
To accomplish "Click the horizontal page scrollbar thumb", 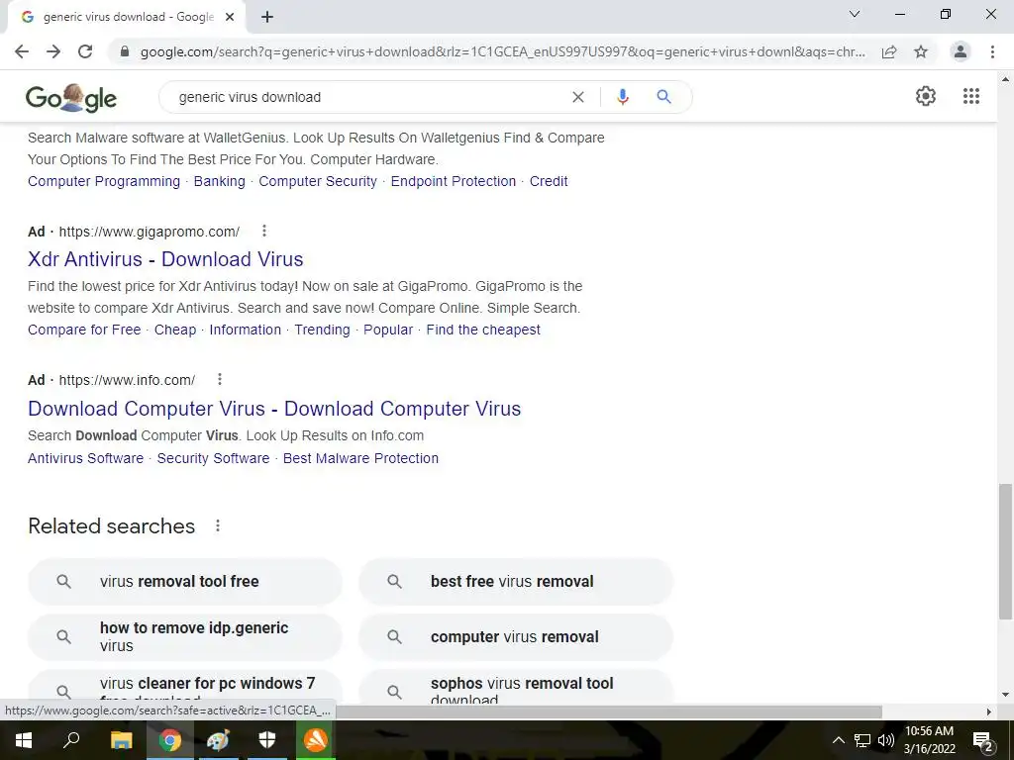I will pos(608,712).
